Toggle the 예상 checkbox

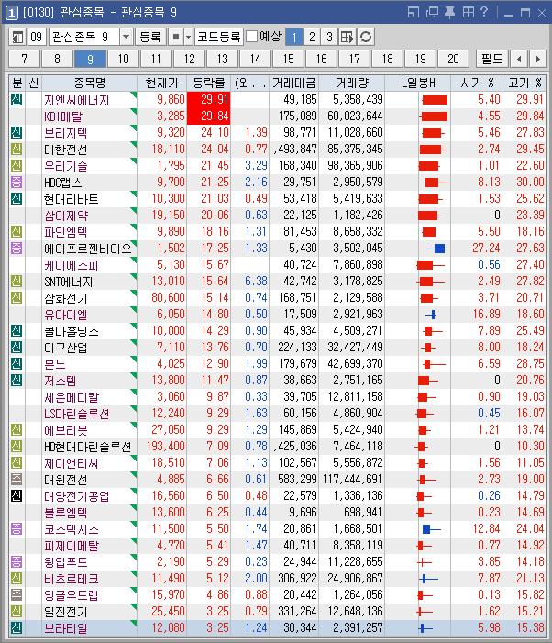(252, 37)
